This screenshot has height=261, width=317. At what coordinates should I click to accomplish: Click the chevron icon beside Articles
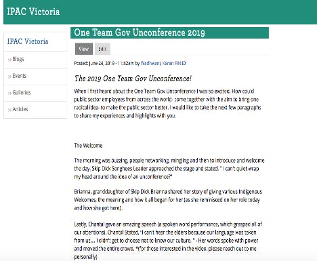pos(9,110)
